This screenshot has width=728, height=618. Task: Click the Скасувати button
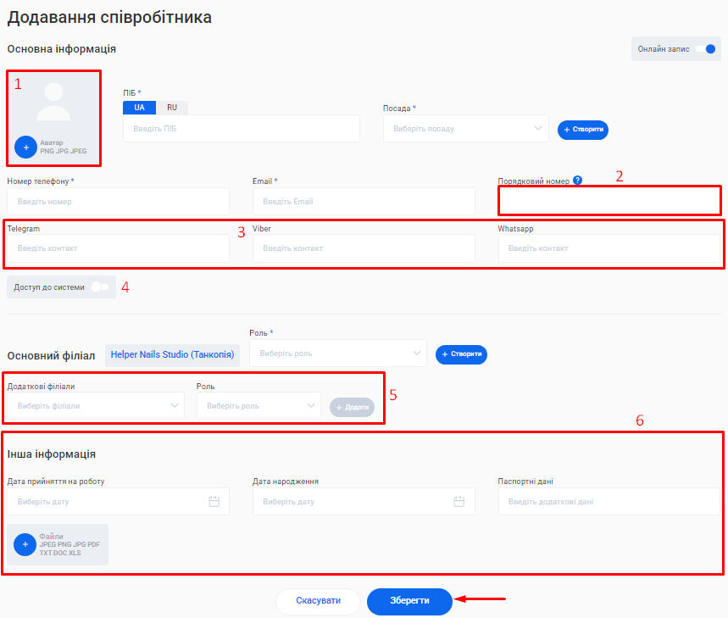click(x=319, y=601)
